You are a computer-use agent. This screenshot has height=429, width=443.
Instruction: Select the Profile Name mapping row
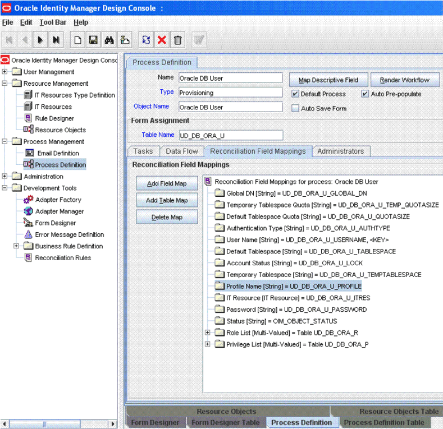(288, 286)
